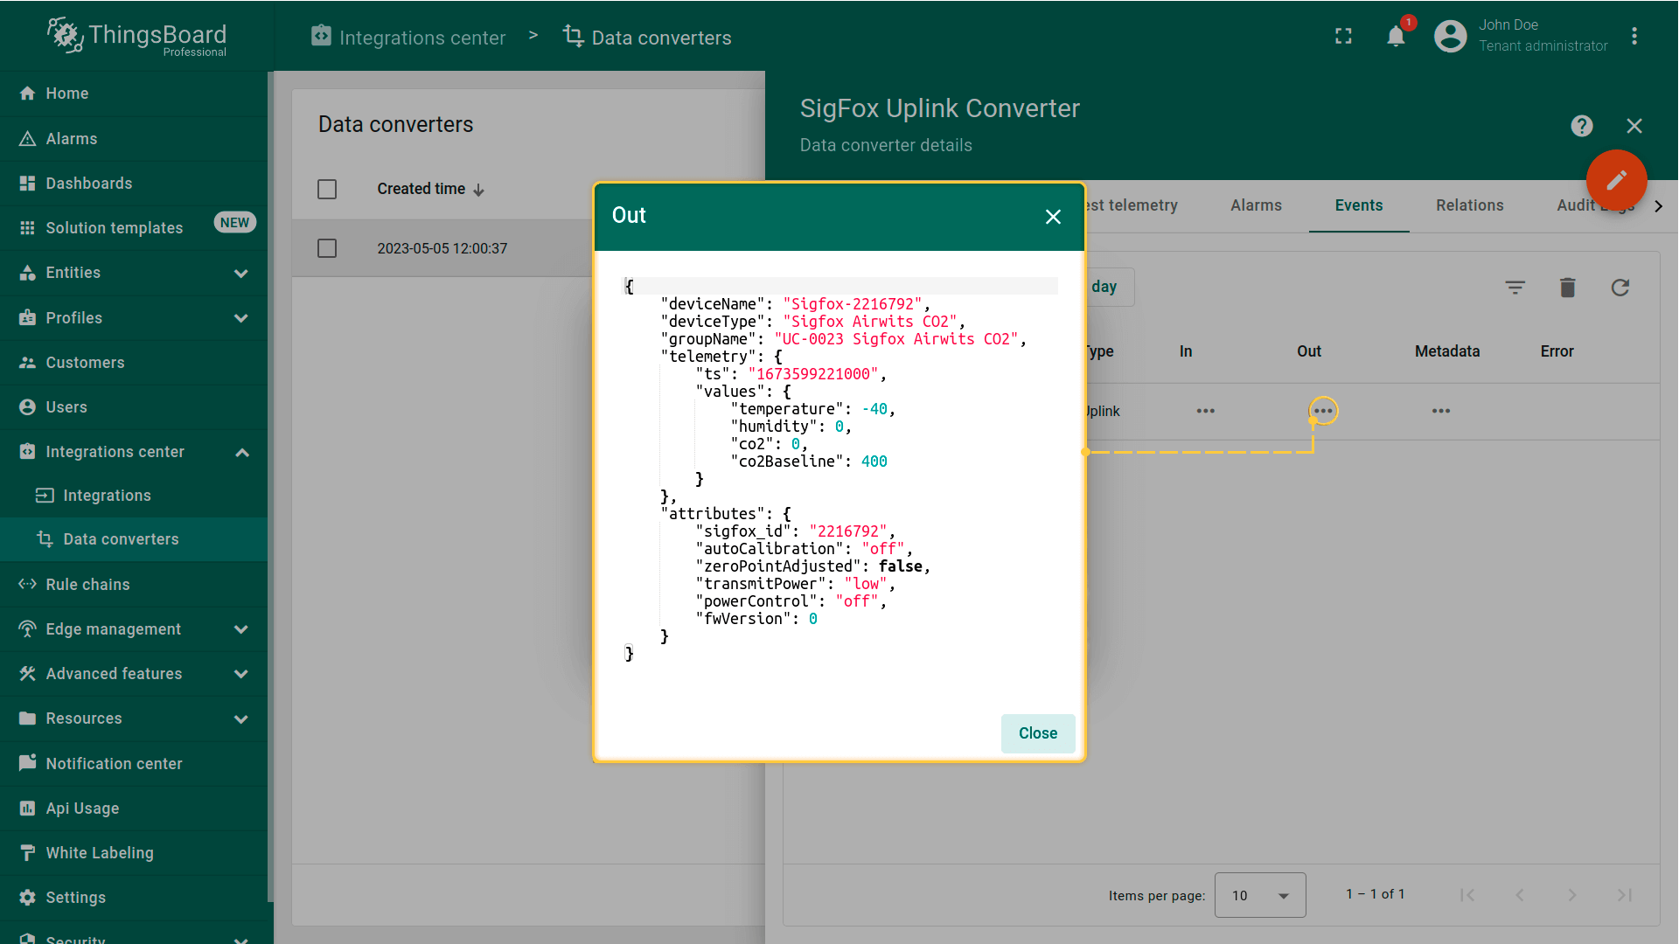Select the checkbox for 2023-05-05 data converter

[326, 248]
